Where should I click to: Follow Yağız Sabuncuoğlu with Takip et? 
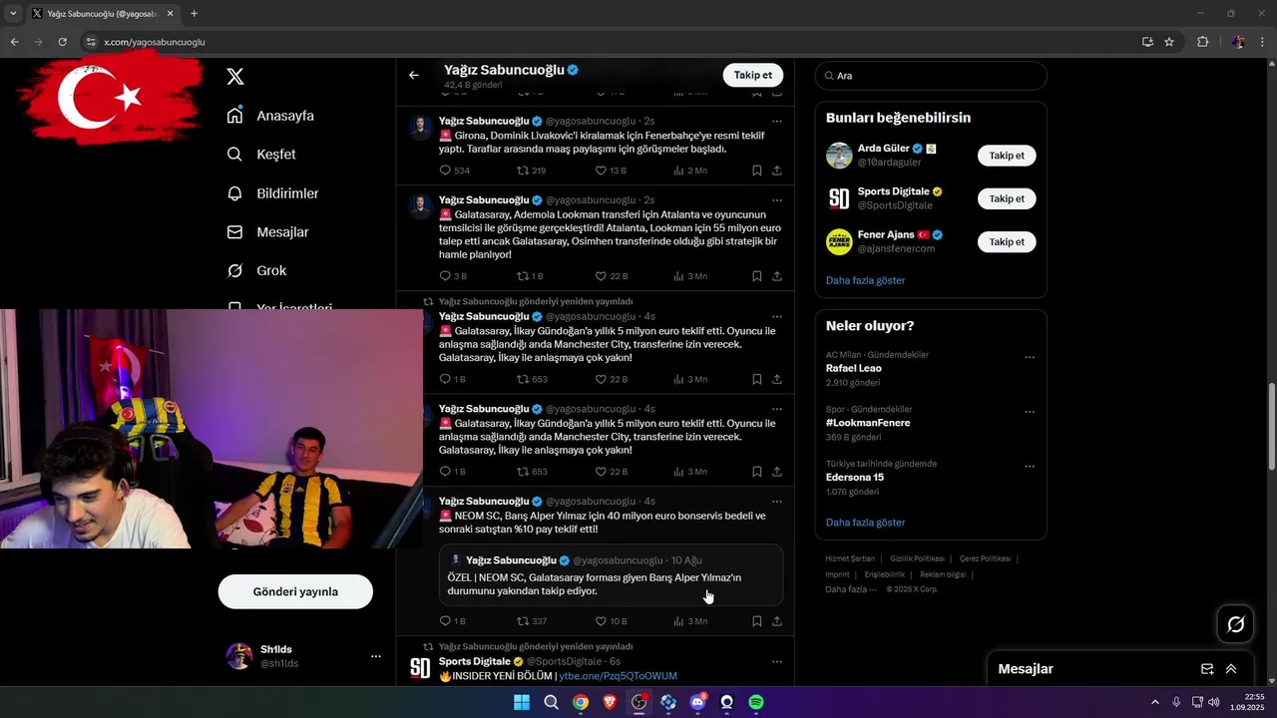[x=752, y=75]
